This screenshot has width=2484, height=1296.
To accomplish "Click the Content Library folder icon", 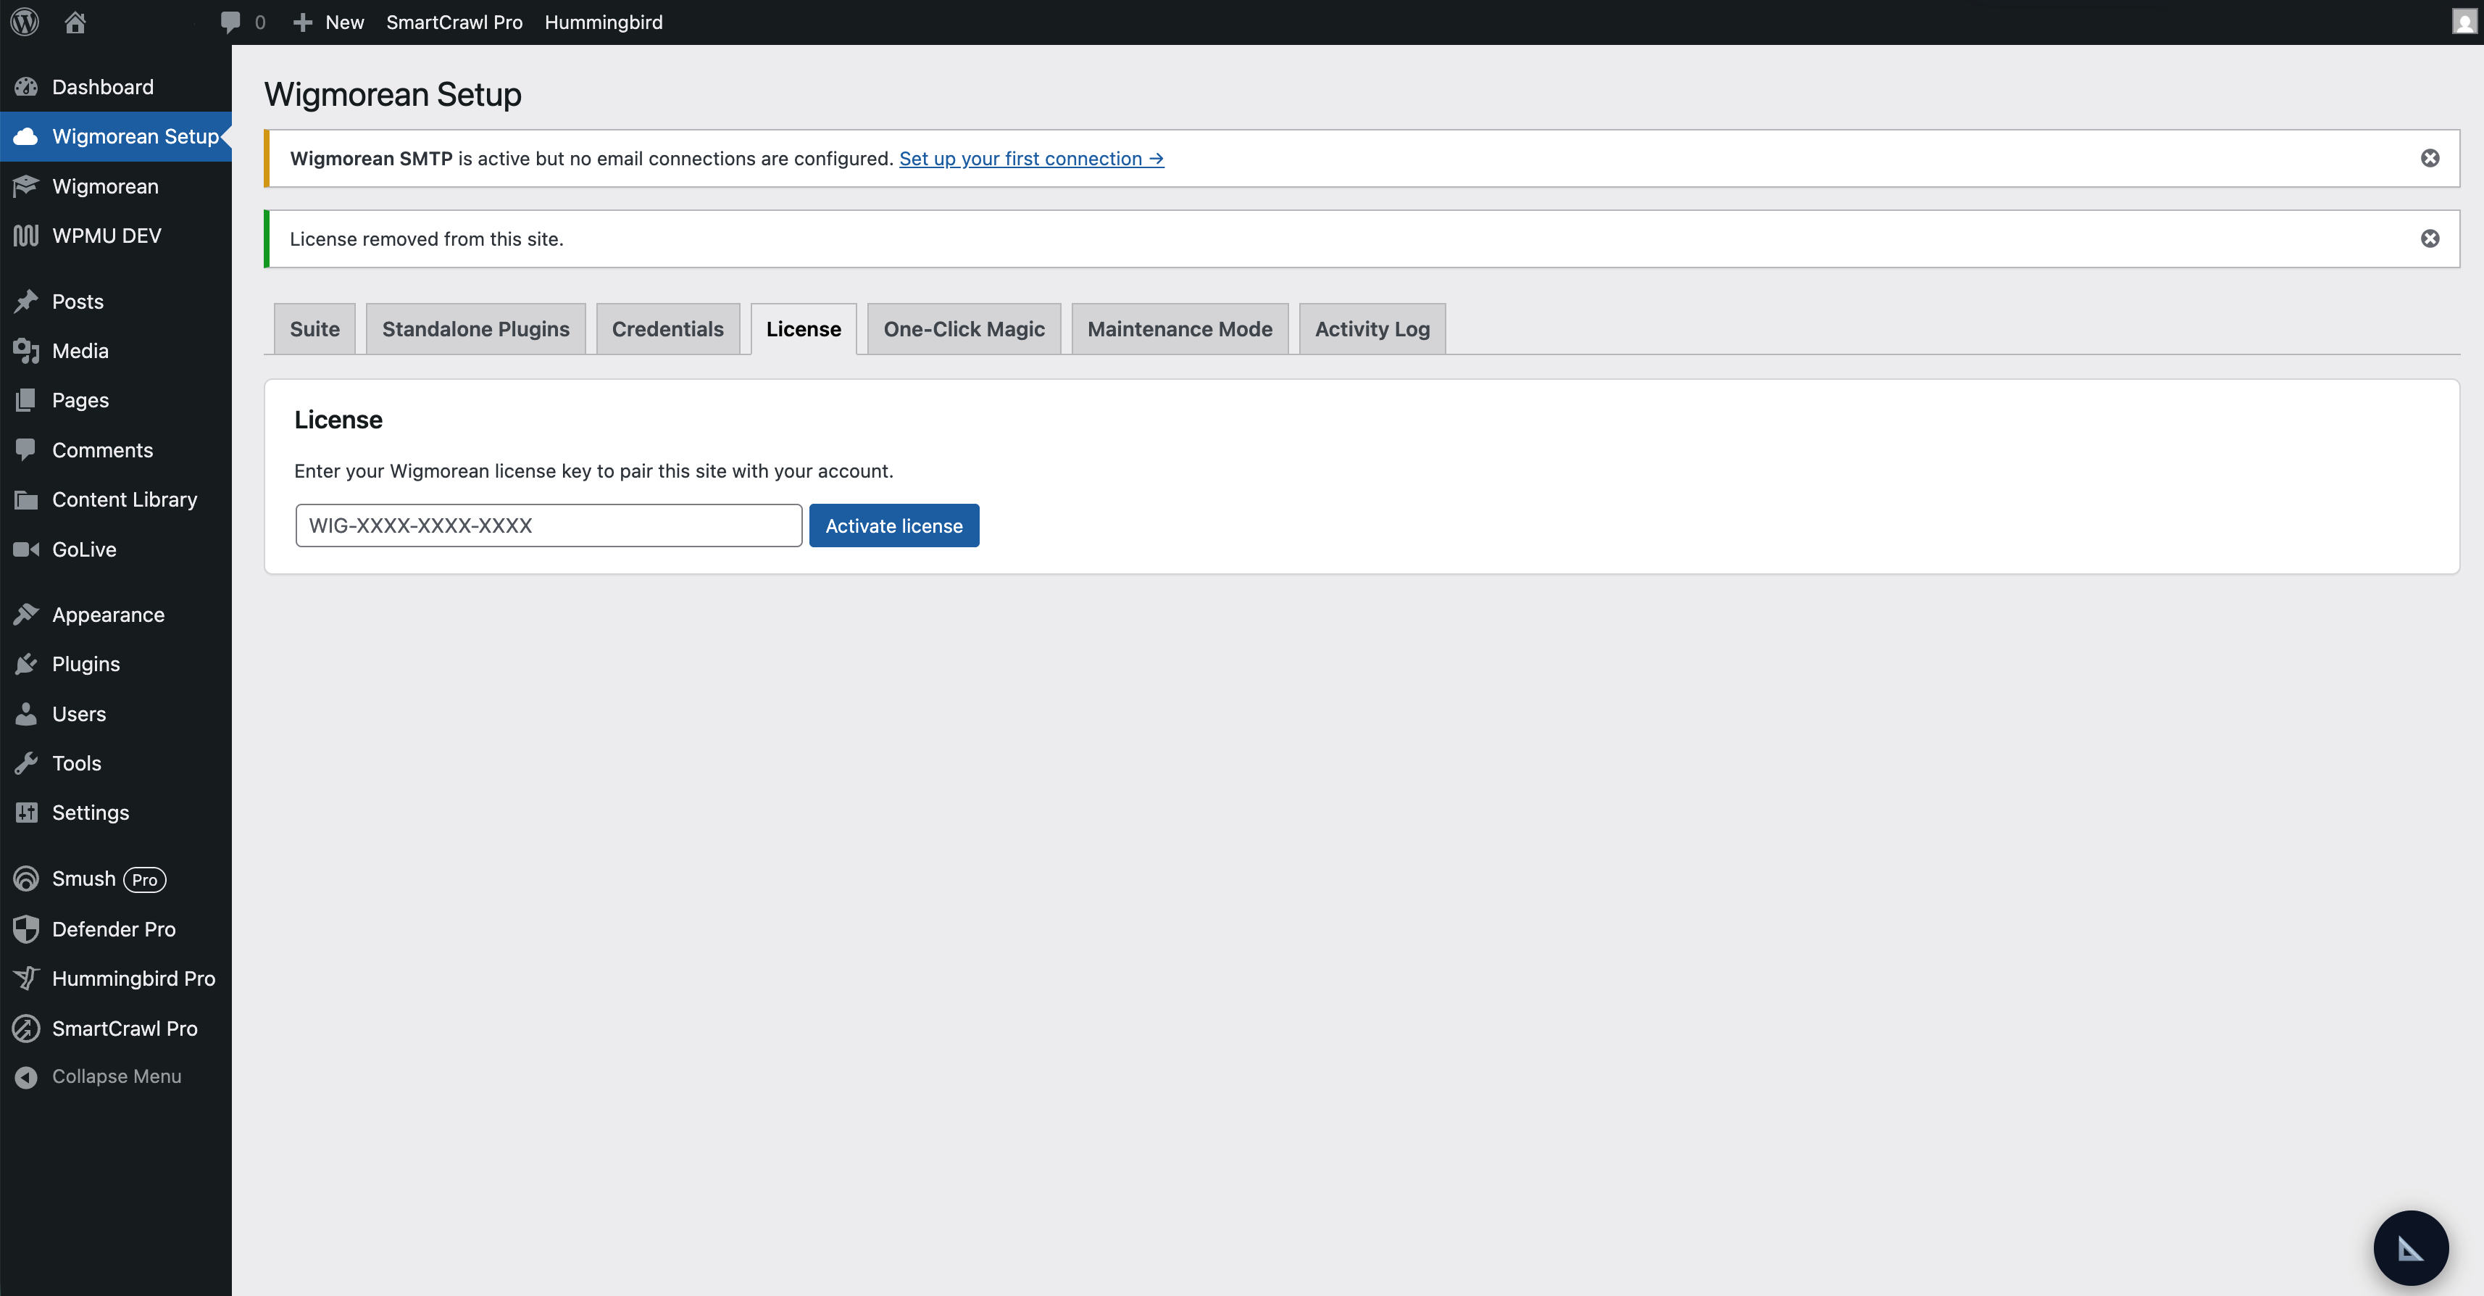I will point(26,499).
